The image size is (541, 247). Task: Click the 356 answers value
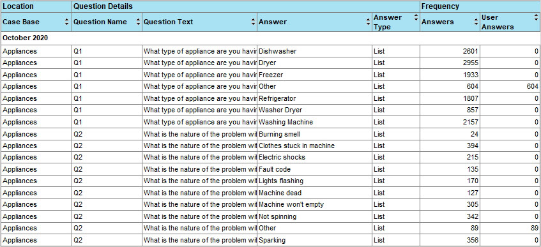tap(473, 240)
